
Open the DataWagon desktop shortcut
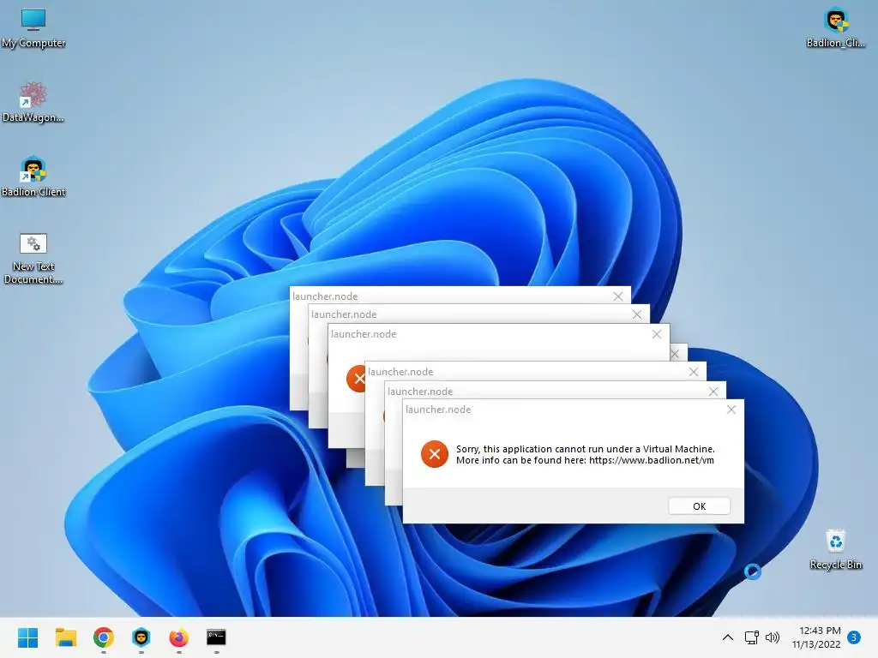click(33, 103)
